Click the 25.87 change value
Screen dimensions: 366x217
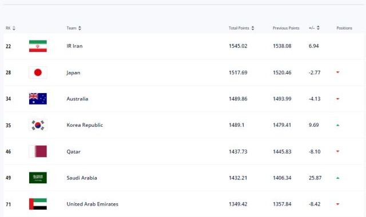(315, 178)
